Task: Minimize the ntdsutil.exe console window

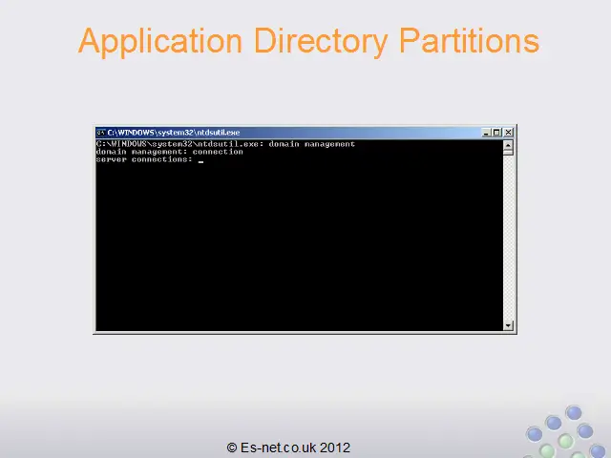Action: [486, 133]
